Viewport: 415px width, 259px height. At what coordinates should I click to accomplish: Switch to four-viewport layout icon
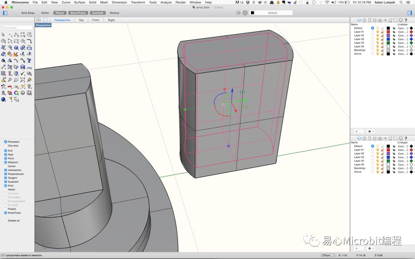tap(38, 20)
